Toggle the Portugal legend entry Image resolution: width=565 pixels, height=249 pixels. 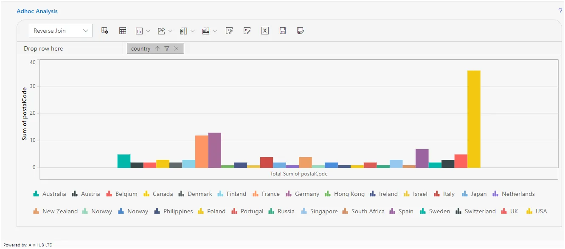(x=247, y=211)
